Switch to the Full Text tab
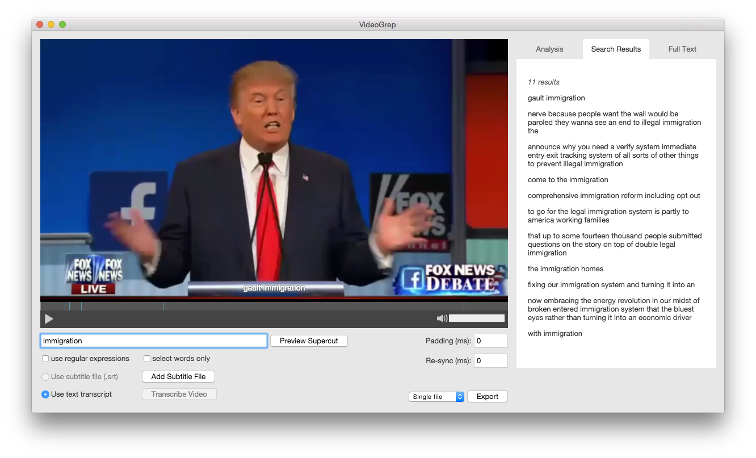This screenshot has width=756, height=458. 682,49
